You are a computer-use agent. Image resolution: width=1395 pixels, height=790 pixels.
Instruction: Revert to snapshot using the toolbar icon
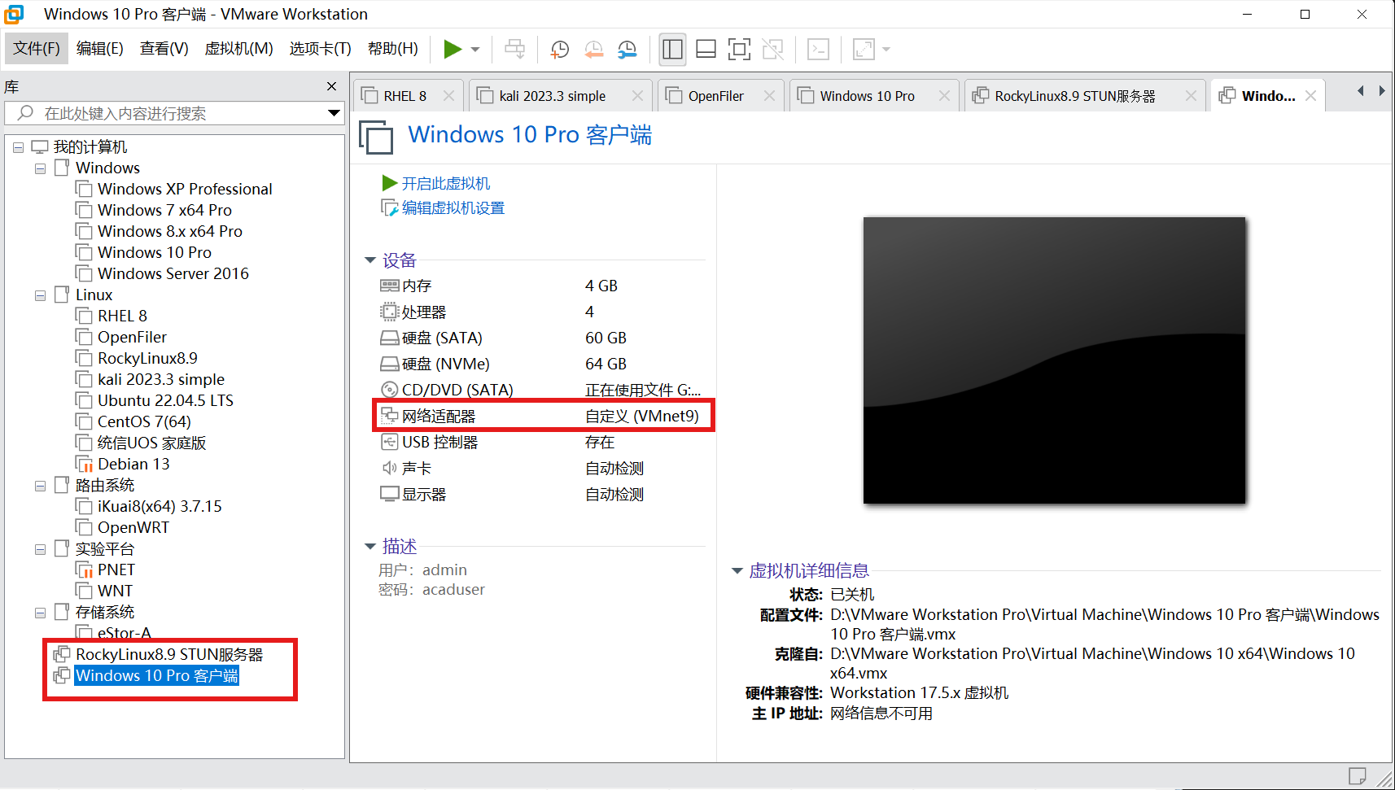coord(594,50)
